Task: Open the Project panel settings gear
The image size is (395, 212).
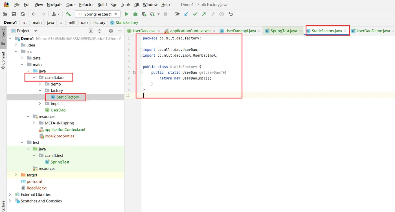Action: (x=111, y=31)
